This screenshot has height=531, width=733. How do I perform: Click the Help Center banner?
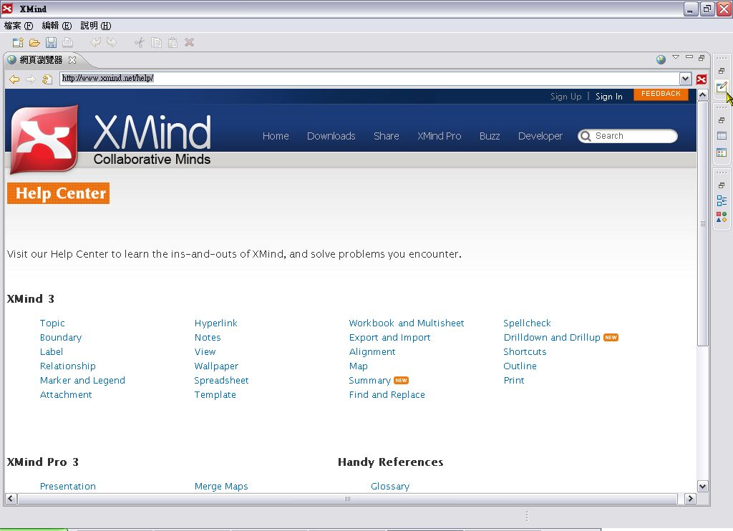click(x=59, y=193)
